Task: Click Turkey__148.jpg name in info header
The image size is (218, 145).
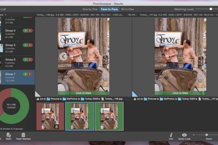Action: pyautogui.click(x=45, y=15)
